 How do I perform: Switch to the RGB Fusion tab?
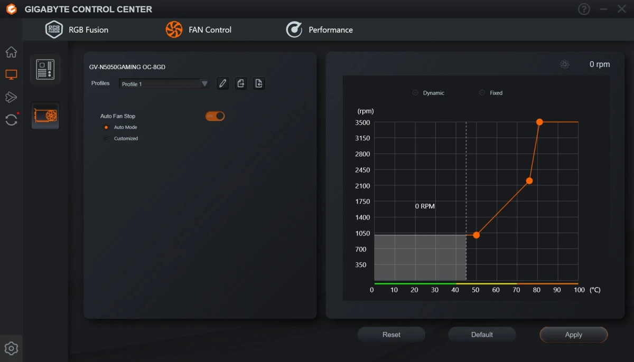coord(76,30)
